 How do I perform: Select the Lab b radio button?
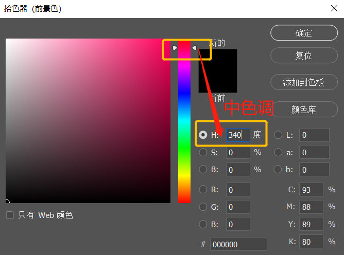click(x=278, y=169)
